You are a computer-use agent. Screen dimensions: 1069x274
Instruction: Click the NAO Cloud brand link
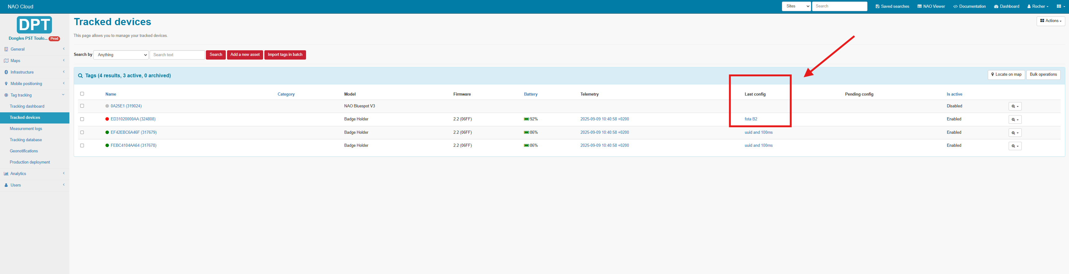pos(20,7)
